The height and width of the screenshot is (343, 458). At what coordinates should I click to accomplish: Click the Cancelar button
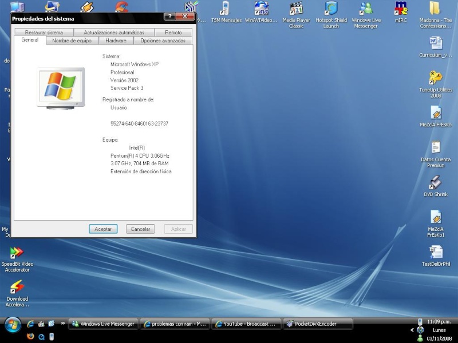140,229
